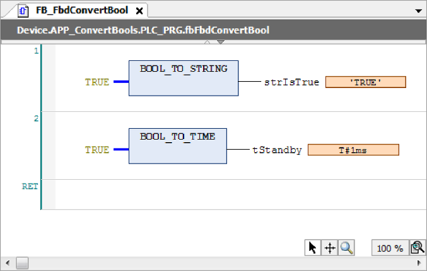This screenshot has height=271, width=427.
Task: Select the arrow pointer selection tool
Action: pos(312,248)
